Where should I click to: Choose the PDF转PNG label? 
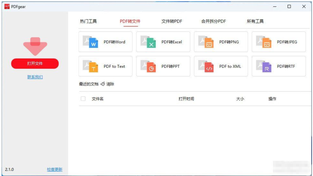[229, 42]
